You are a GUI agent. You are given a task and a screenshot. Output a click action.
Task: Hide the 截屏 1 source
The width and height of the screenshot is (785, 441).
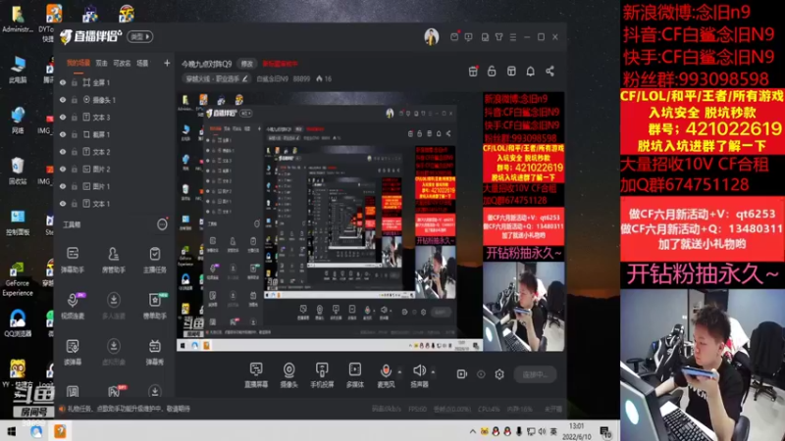tap(63, 134)
